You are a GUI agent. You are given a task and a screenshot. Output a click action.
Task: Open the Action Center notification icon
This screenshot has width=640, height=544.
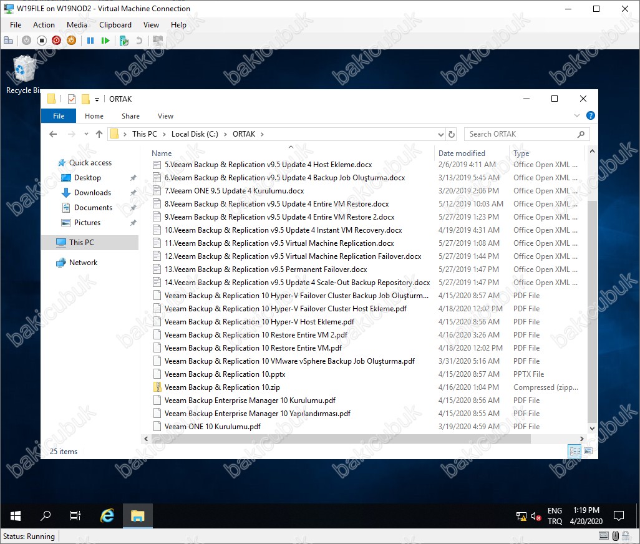619,516
